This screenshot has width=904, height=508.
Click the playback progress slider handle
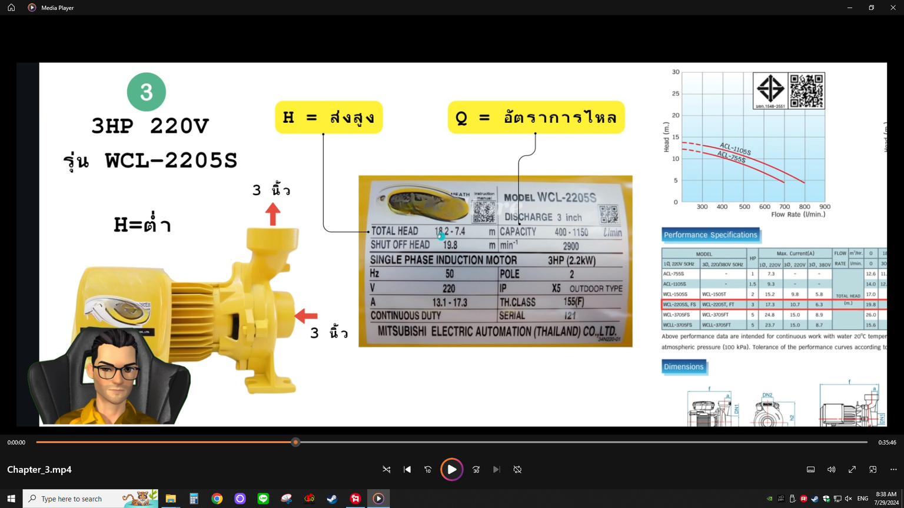(x=295, y=442)
